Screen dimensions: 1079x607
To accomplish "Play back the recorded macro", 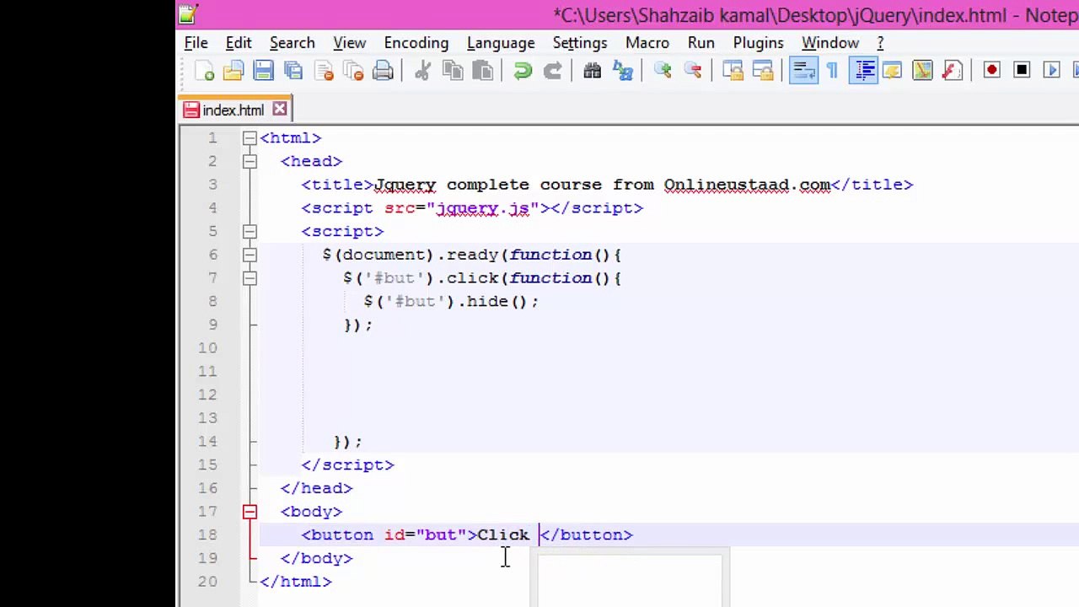I will tap(1051, 72).
